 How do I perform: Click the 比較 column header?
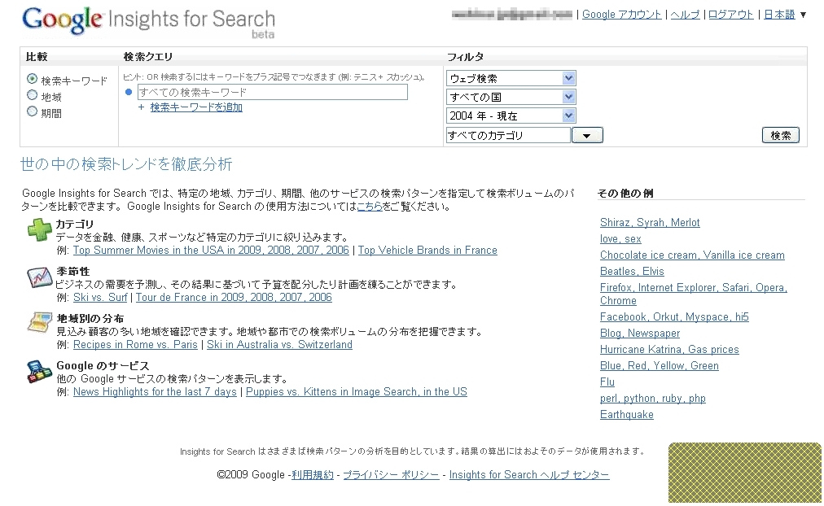(x=37, y=57)
